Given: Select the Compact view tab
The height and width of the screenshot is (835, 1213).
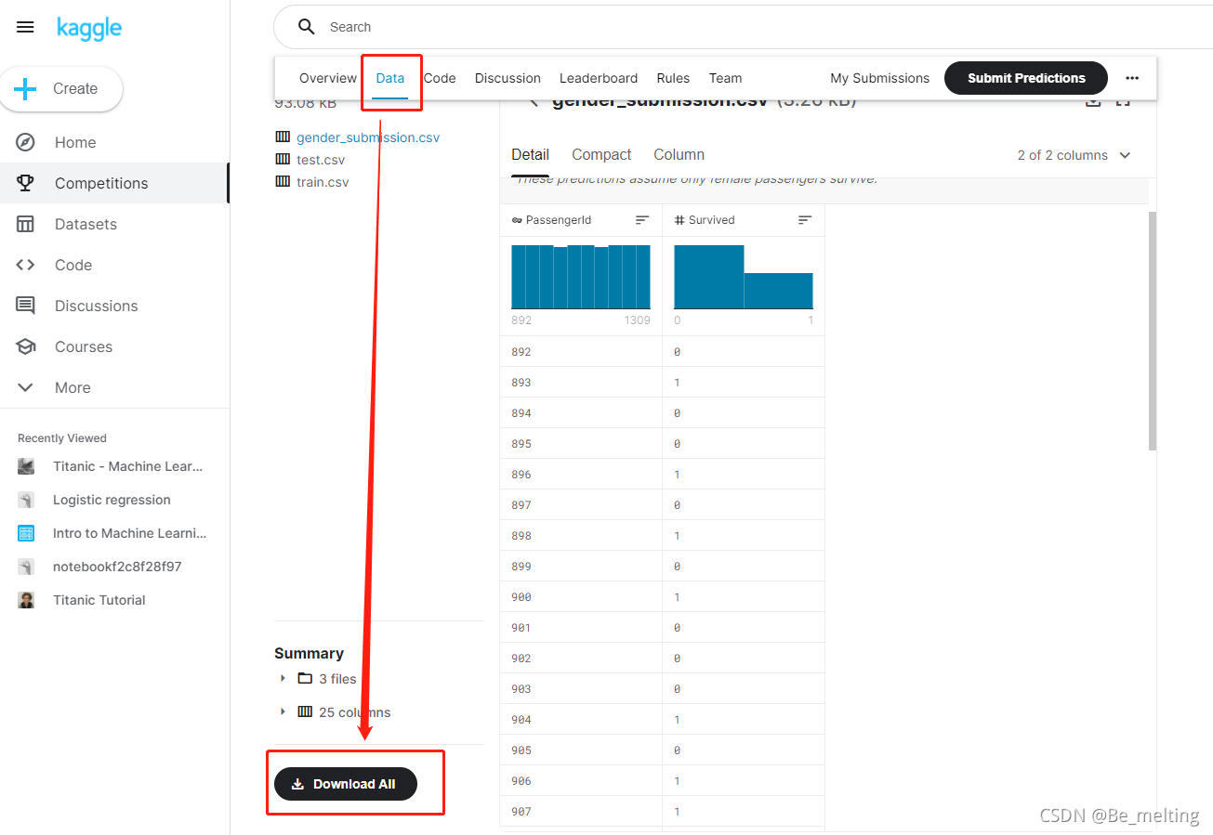Looking at the screenshot, I should (601, 155).
